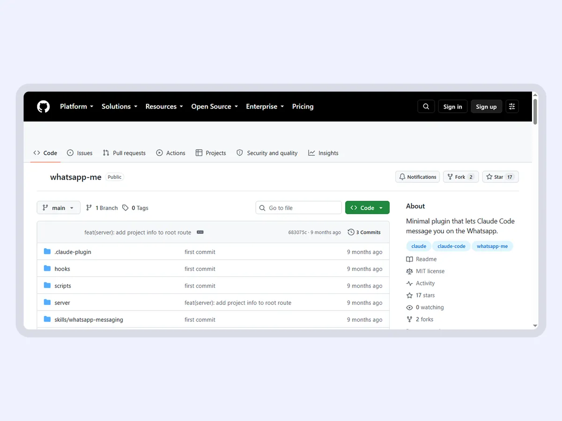Click the Sign up button
Viewport: 562px width, 421px height.
tap(486, 107)
